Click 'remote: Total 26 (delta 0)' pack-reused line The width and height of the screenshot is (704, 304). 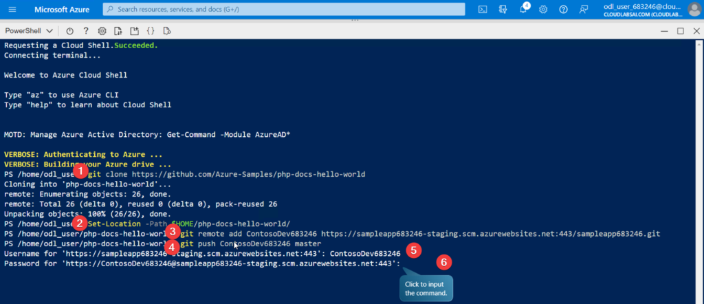click(140, 204)
